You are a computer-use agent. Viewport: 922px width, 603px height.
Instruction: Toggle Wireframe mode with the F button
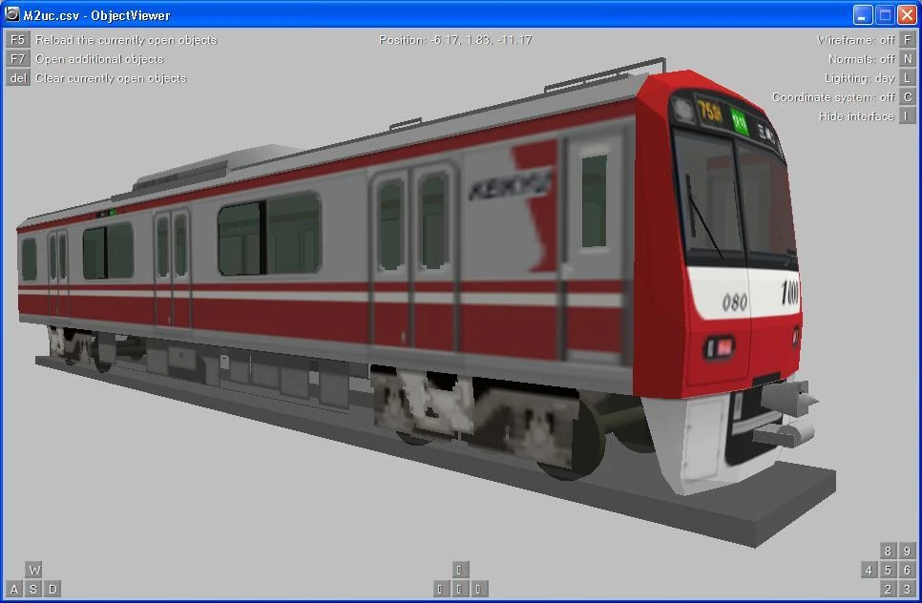point(908,39)
